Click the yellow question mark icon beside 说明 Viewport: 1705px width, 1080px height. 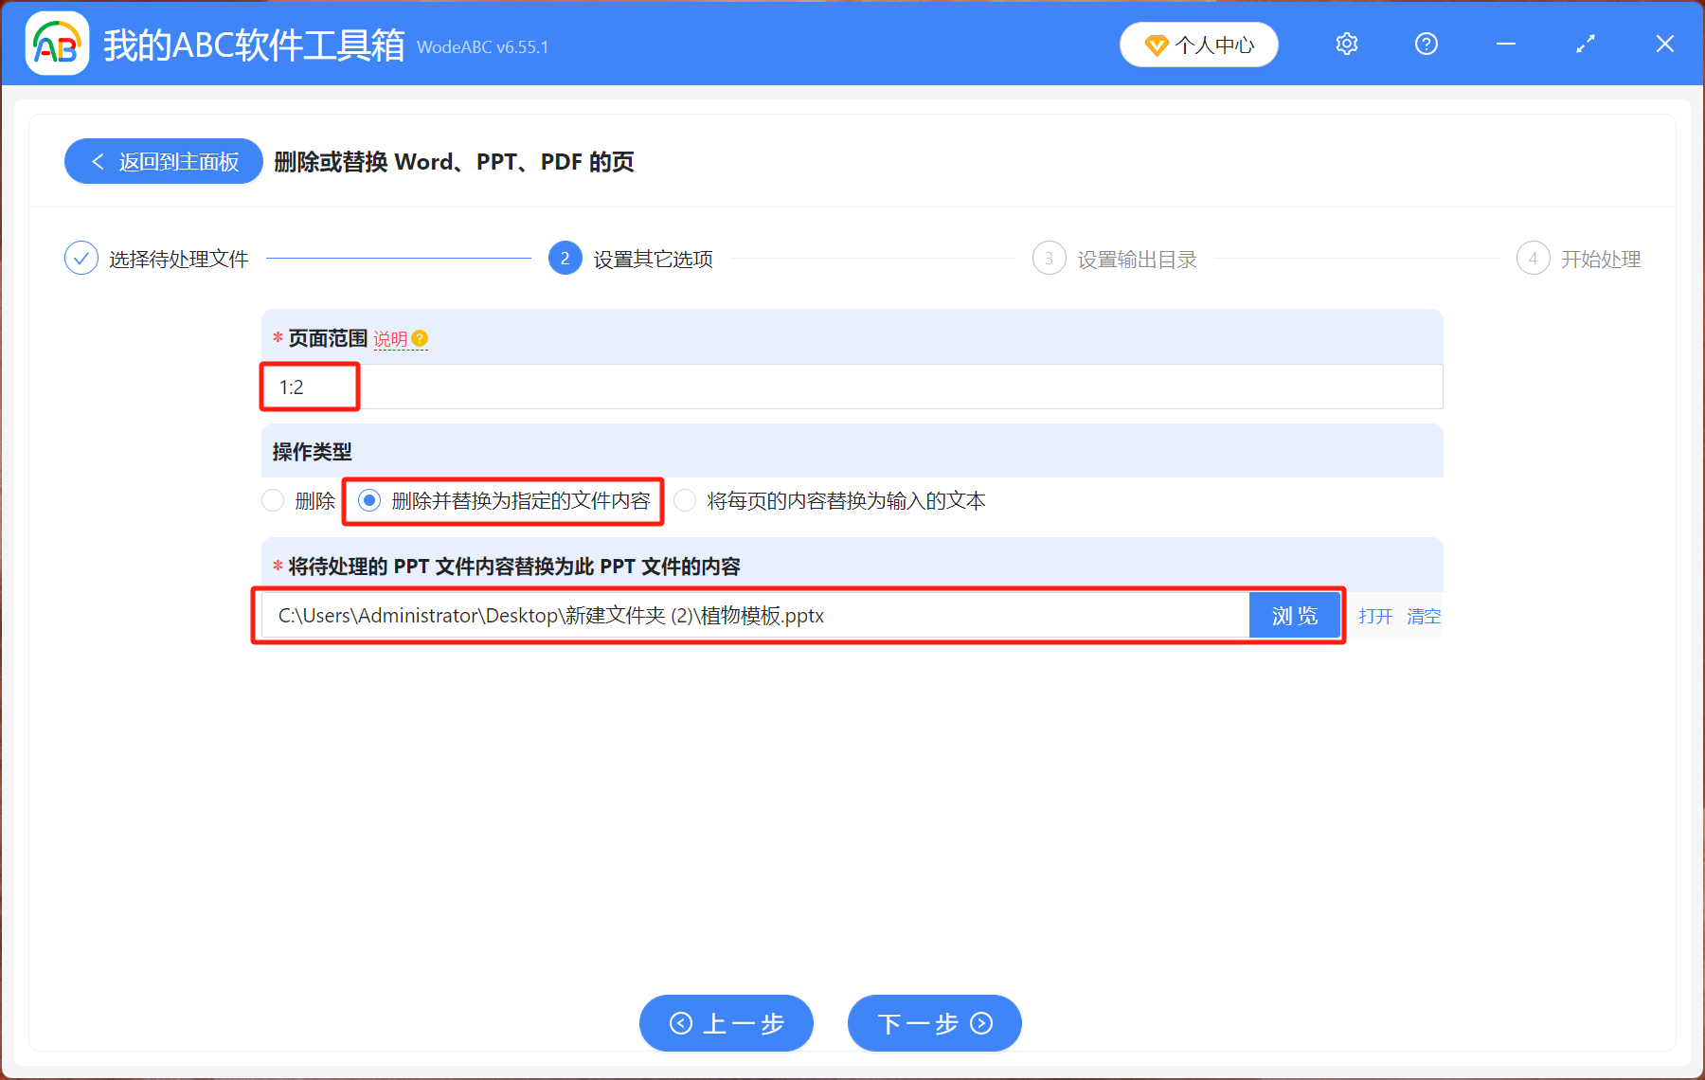click(x=421, y=336)
